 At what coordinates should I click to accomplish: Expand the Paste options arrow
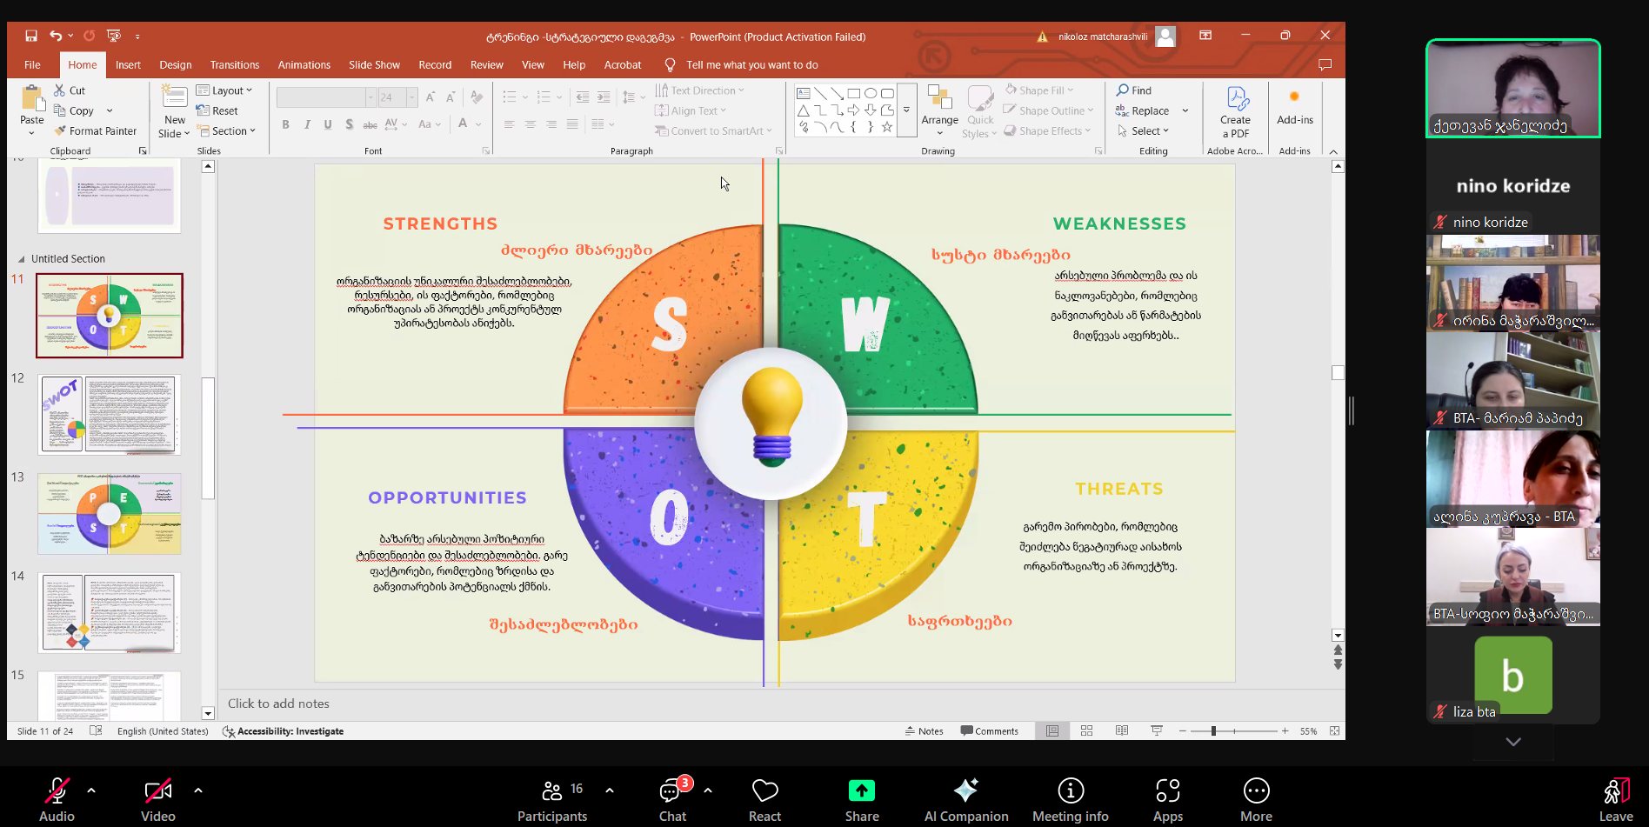(x=32, y=133)
